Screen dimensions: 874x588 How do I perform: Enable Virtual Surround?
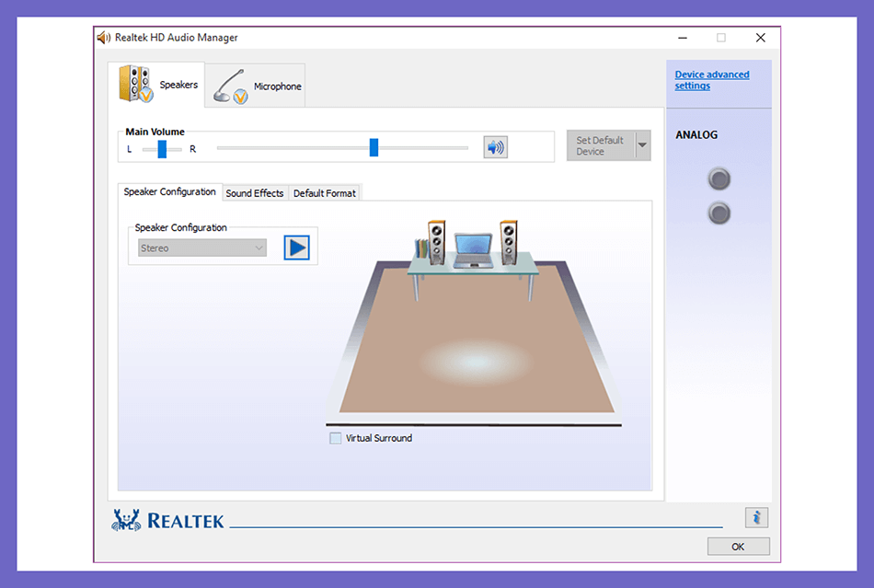tap(335, 438)
